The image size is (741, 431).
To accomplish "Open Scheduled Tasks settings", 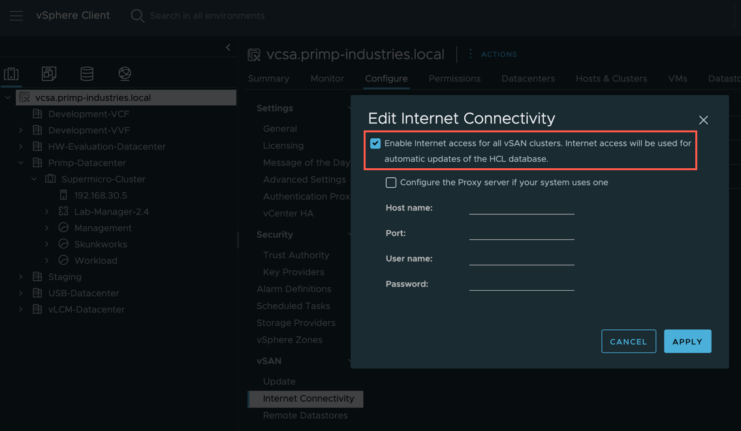I will pos(293,306).
